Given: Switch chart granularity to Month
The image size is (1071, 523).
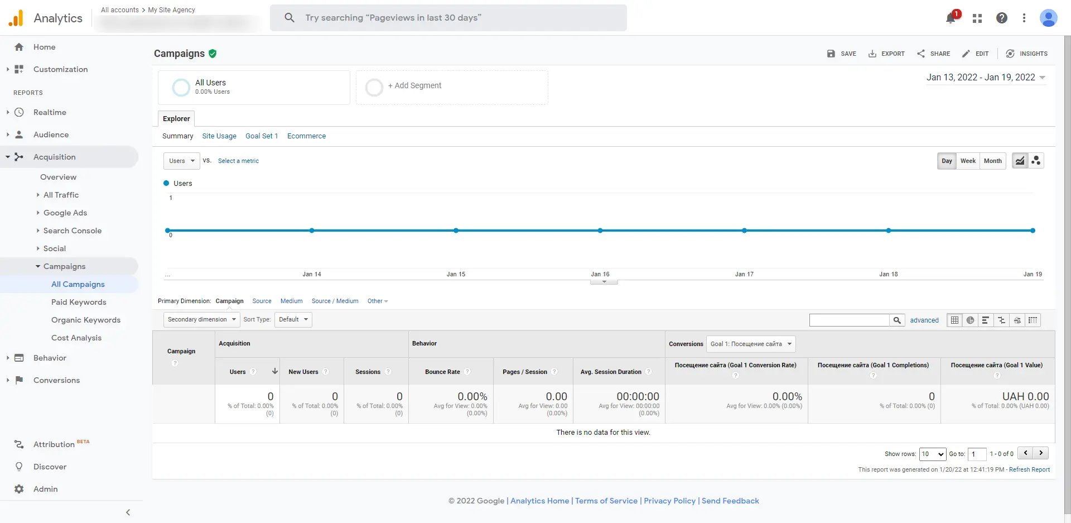Looking at the screenshot, I should point(992,161).
